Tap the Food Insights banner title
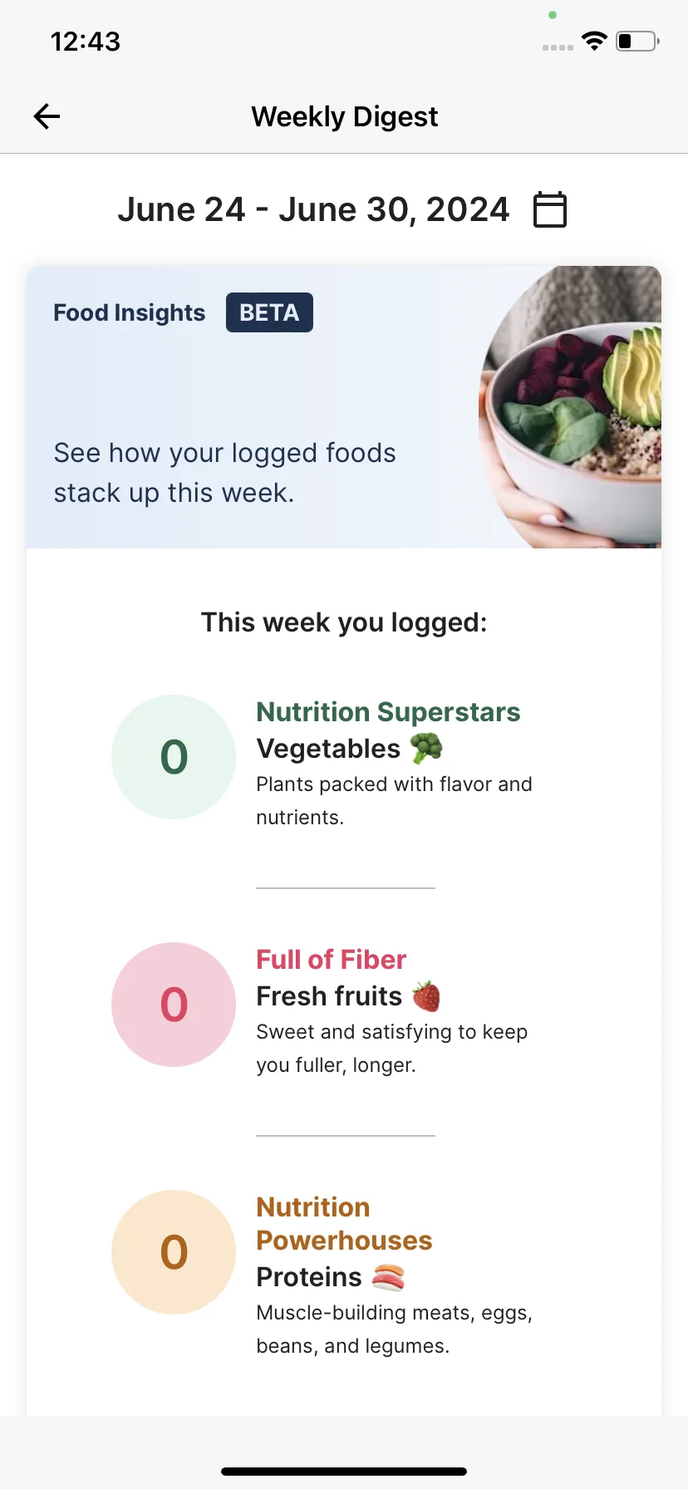 click(x=129, y=312)
